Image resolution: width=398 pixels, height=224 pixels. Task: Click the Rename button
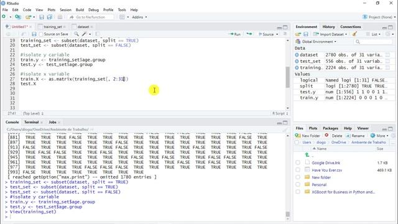coord(355,136)
